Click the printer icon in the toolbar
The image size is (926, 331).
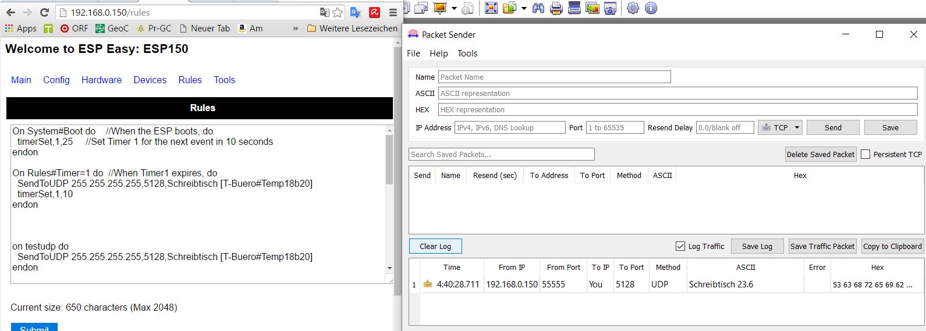(x=556, y=8)
